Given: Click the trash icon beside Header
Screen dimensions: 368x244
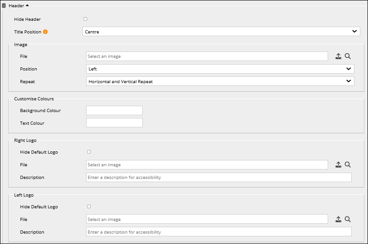Looking at the screenshot, I should click(x=4, y=5).
